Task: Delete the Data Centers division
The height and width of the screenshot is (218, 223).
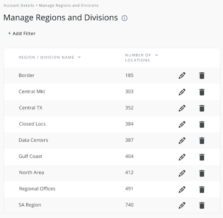Action: pos(202,141)
